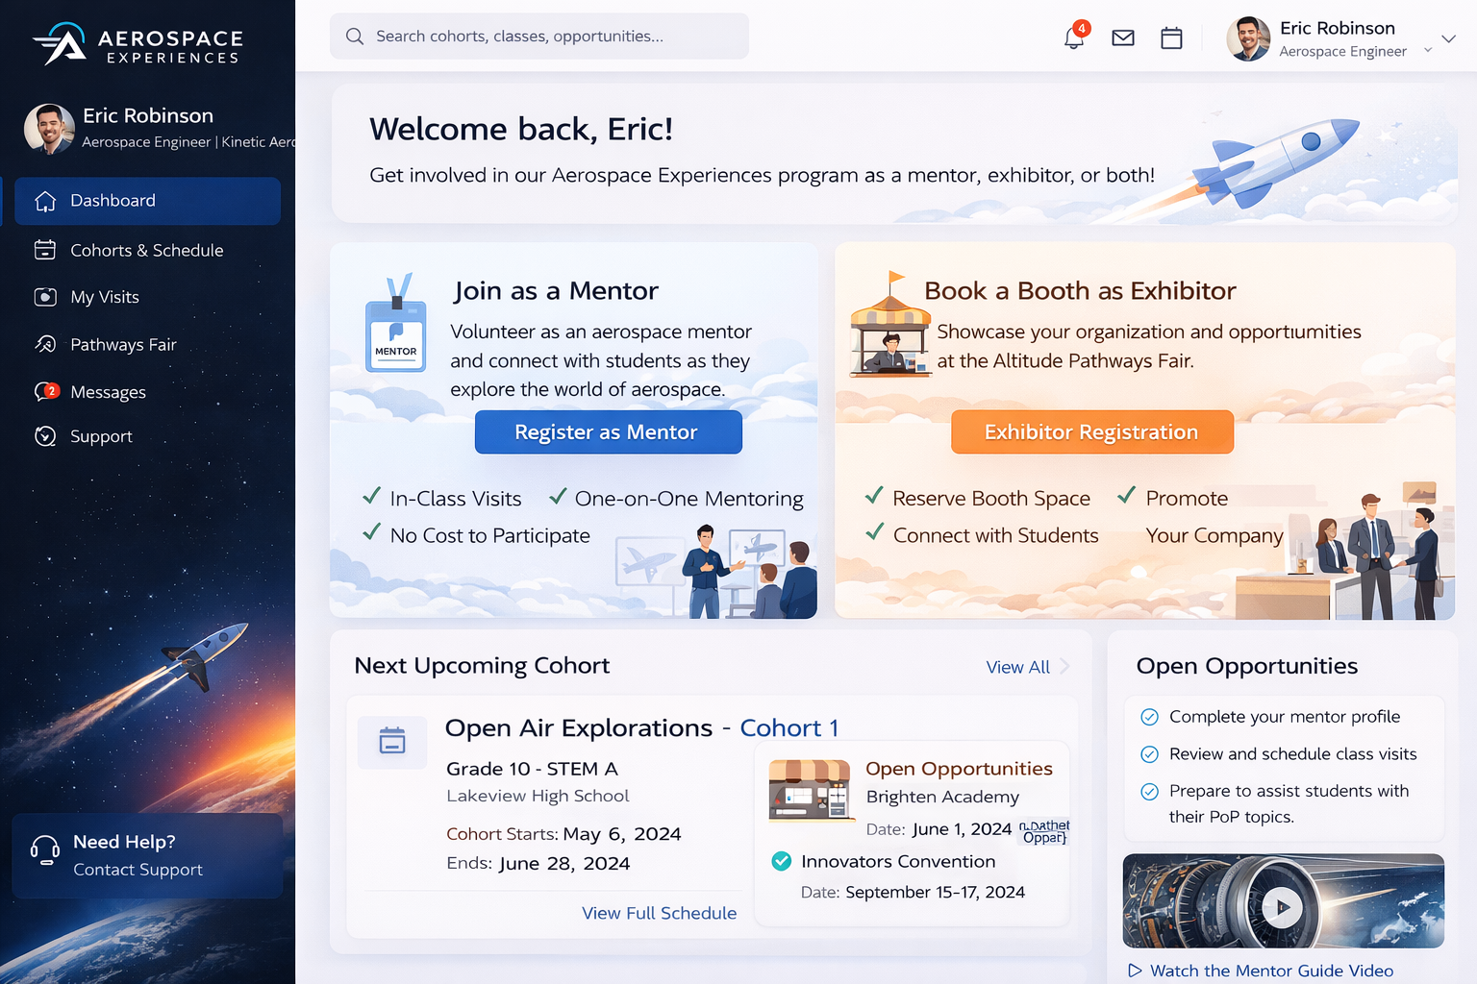
Task: Click the Aerospace Experiences logo
Action: click(138, 44)
